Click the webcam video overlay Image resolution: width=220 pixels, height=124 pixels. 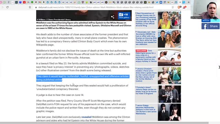click(x=206, y=9)
